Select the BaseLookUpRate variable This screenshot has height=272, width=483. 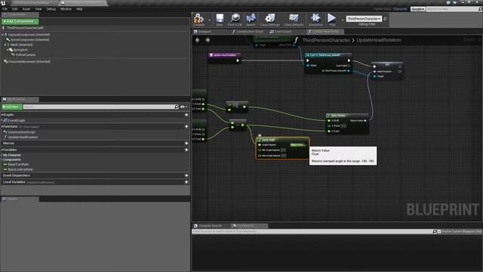(20, 169)
